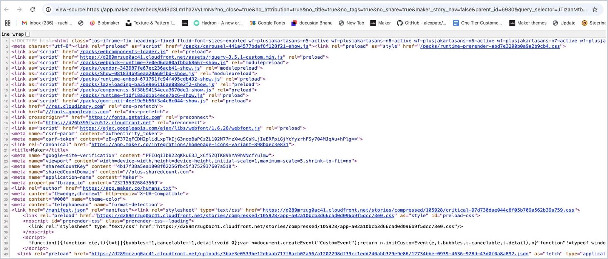This screenshot has height=259, width=608.
Task: Open the //res.cloudinary.com link
Action: click(74, 106)
